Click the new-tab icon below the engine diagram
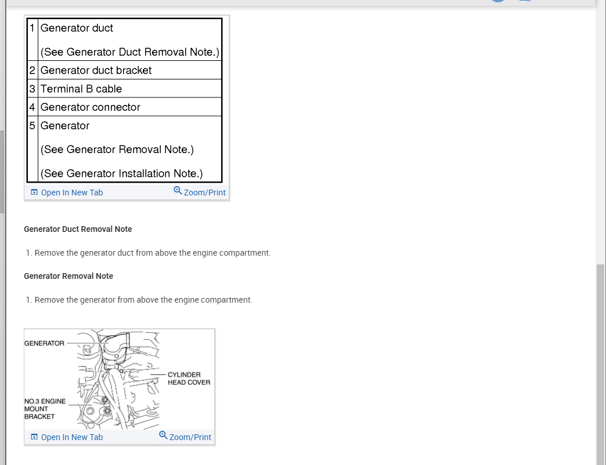Screen dimensions: 606x465 coord(34,437)
